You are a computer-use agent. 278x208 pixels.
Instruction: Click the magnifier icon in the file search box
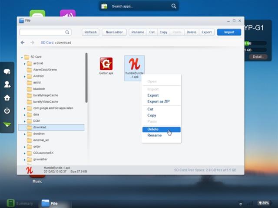[67, 32]
